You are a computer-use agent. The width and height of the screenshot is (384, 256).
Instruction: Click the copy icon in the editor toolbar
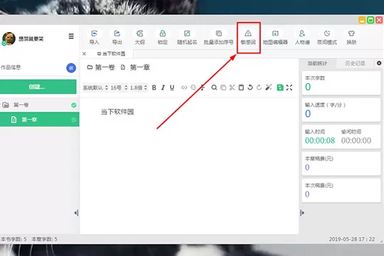pyautogui.click(x=223, y=87)
